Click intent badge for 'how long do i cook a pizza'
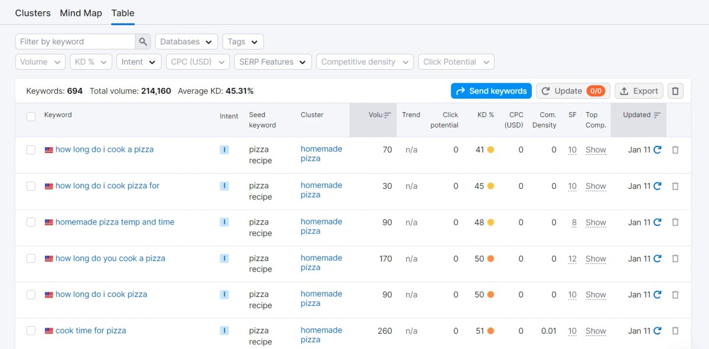 (x=225, y=150)
